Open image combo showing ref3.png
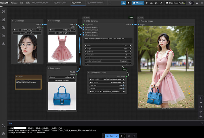Image resolution: width=204 pixels, height=138 pixels. point(62,77)
